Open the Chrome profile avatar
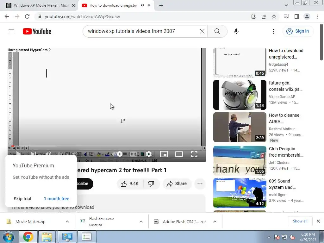Image resolution: width=324 pixels, height=243 pixels. 307,16
